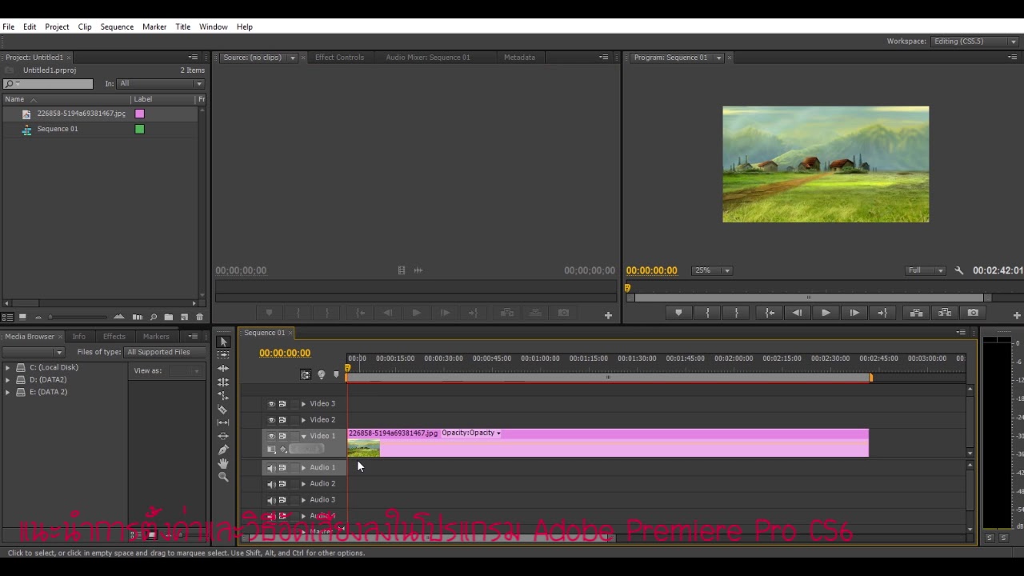Viewport: 1024px width, 576px height.
Task: Click the Lift button in Program Monitor
Action: click(916, 313)
